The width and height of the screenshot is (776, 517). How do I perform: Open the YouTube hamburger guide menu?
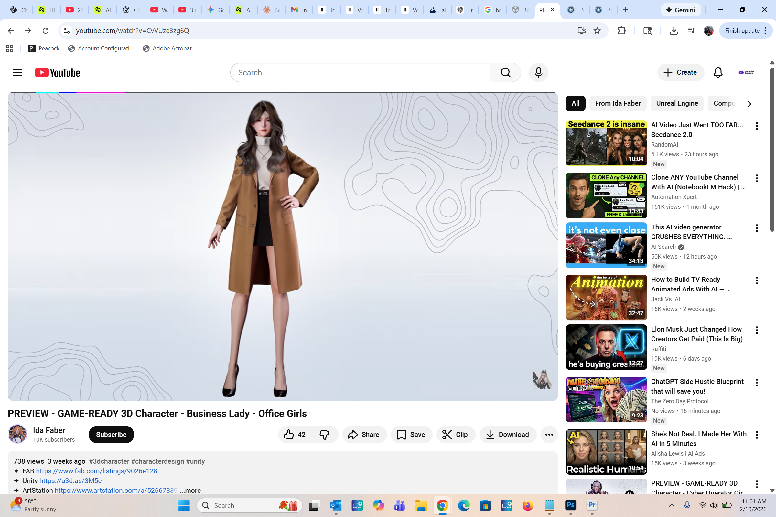click(x=17, y=72)
